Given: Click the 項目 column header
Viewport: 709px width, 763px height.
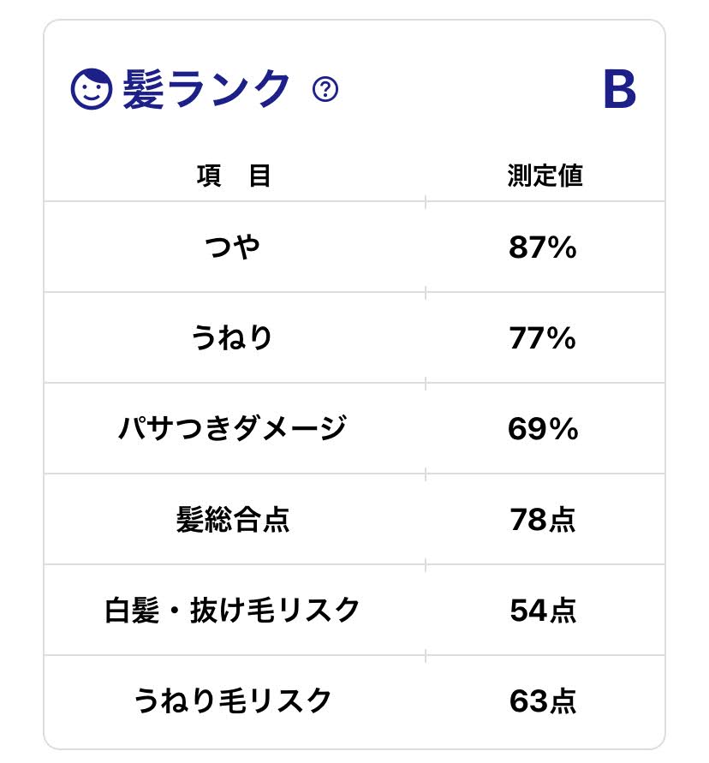Looking at the screenshot, I should click(x=234, y=176).
